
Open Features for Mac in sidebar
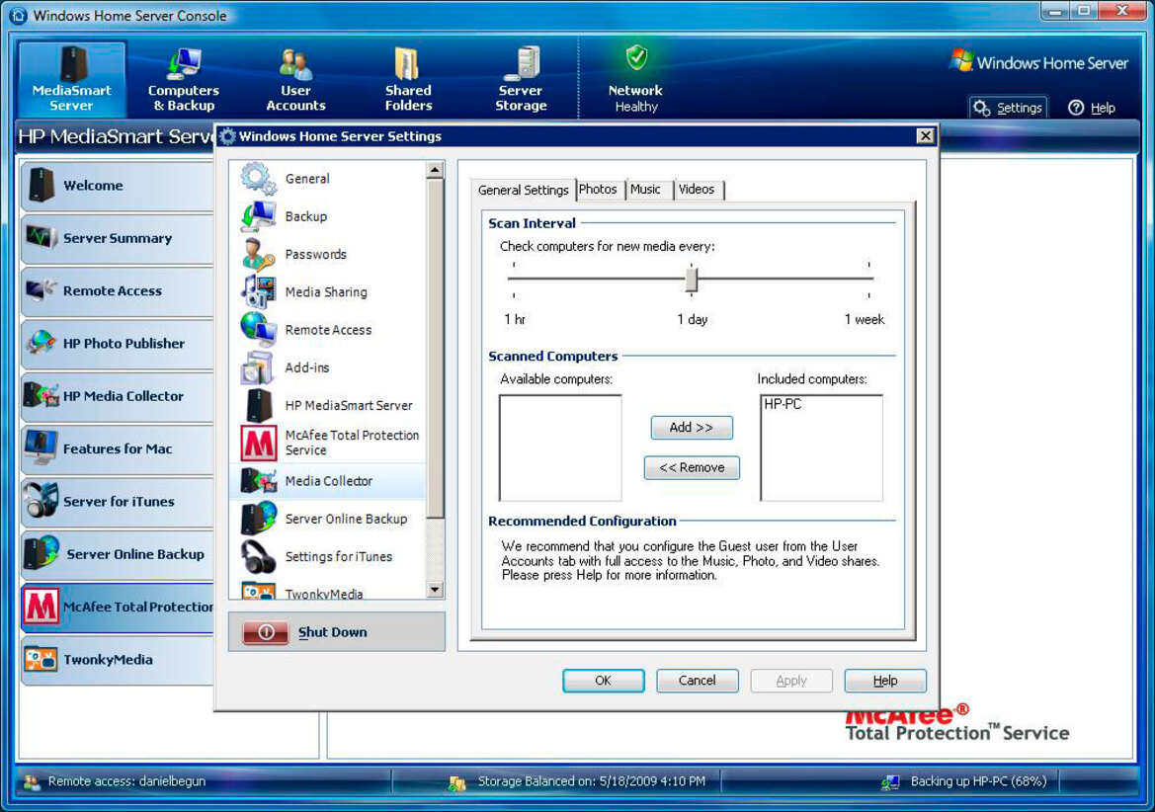point(118,448)
